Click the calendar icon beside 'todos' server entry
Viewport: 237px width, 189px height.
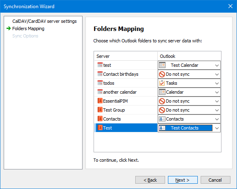pos(100,83)
